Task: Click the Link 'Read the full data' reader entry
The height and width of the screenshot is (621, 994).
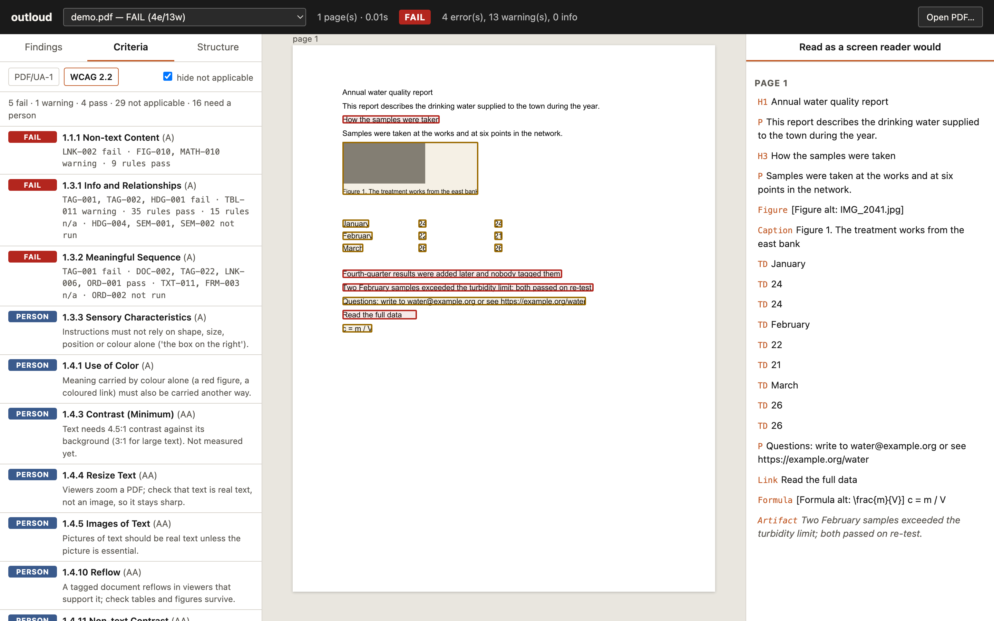Action: [807, 480]
